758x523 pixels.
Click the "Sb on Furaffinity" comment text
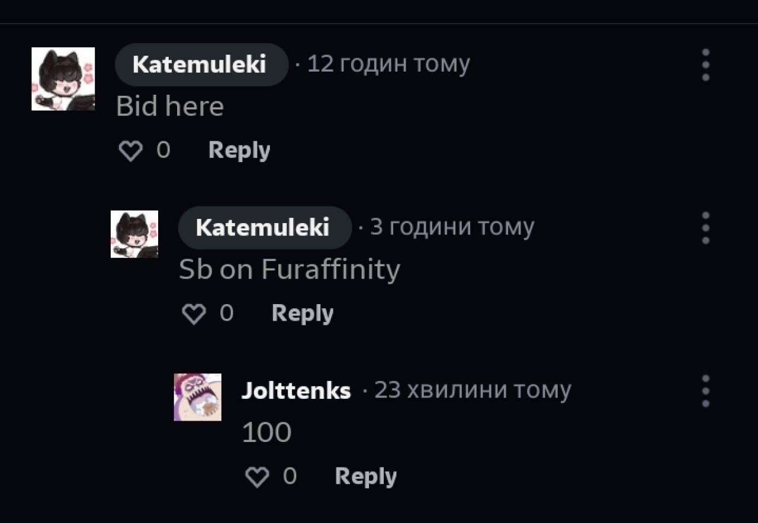[290, 270]
